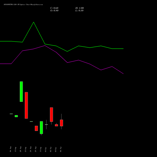Click the 28 Aug date label
Viewport: 157px width, 157px height.
[35, 149]
